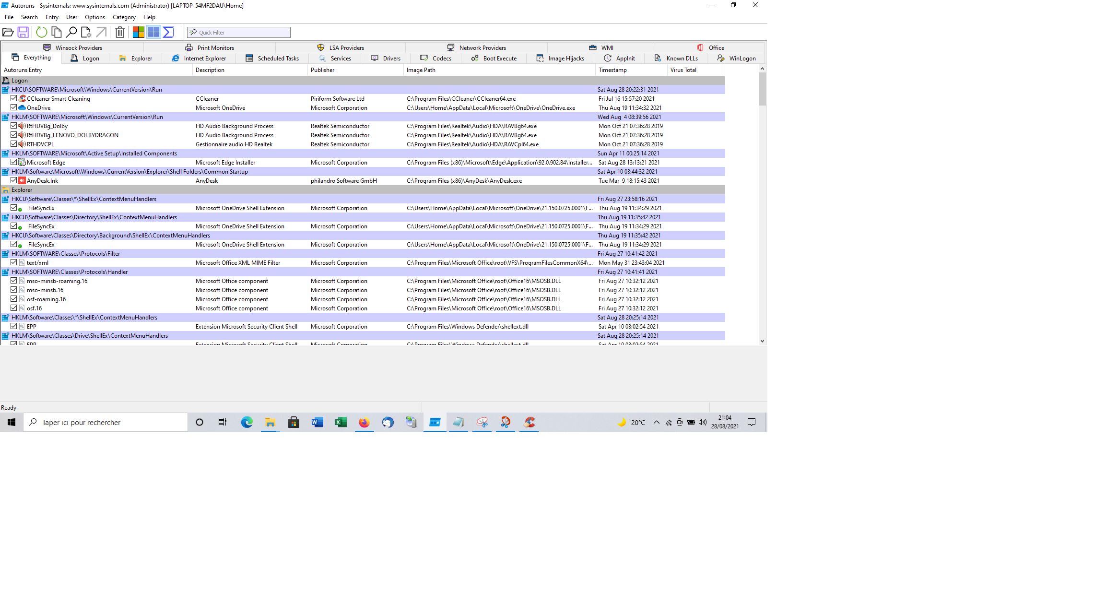
Task: Open the Drivers tab
Action: click(x=386, y=58)
